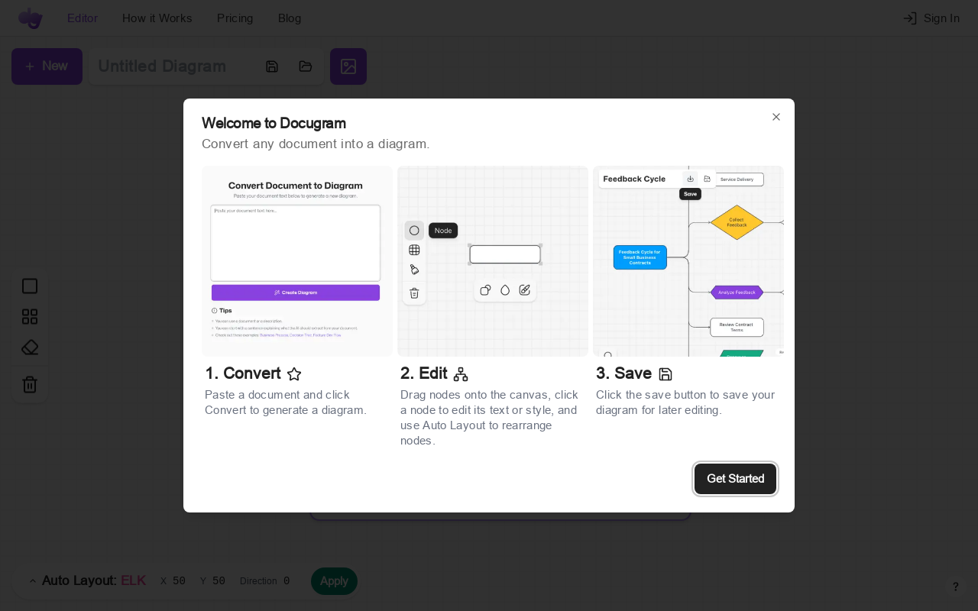
Task: Close the Welcome to Docugram dialog
Action: point(776,117)
